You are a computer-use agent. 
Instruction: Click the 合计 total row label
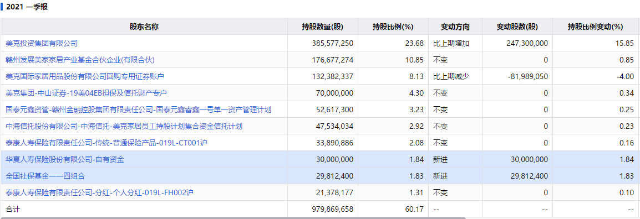pos(13,209)
